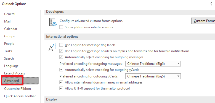Open the Custom Forms button
Screen dimensions: 215x103
click(x=203, y=21)
